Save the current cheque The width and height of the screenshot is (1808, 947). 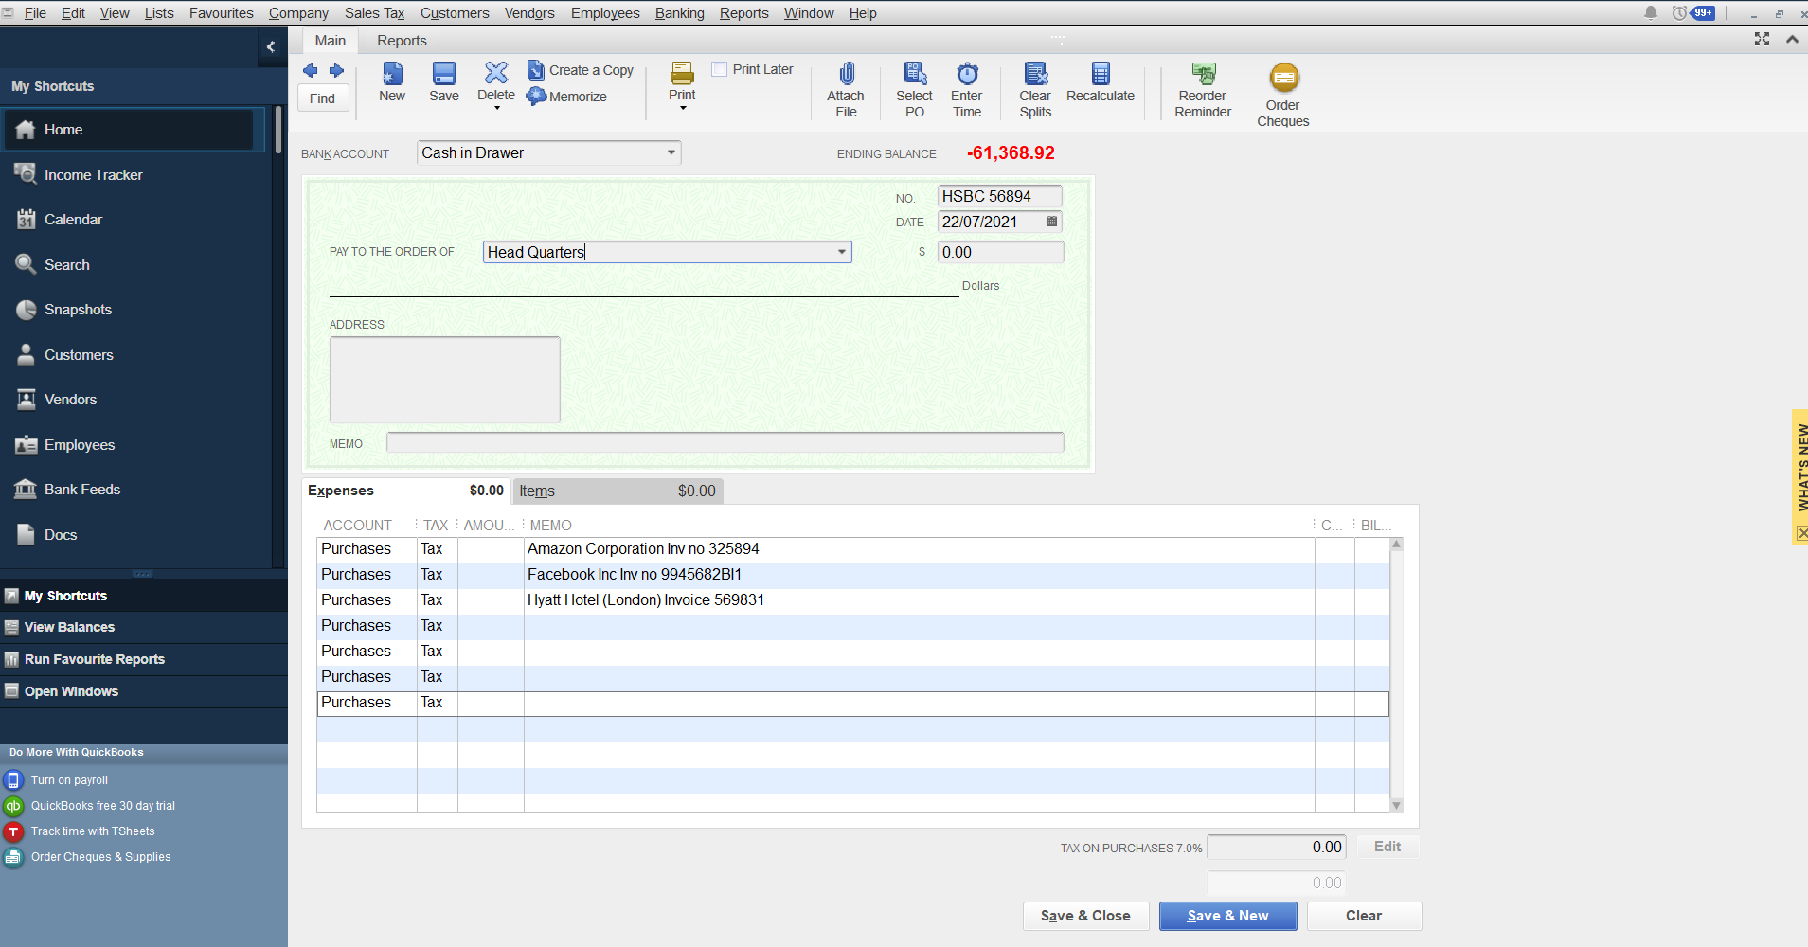point(442,83)
